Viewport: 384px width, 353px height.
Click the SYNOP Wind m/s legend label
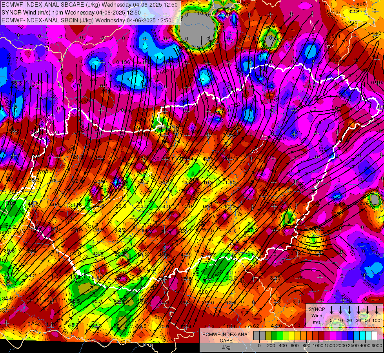[317, 315]
